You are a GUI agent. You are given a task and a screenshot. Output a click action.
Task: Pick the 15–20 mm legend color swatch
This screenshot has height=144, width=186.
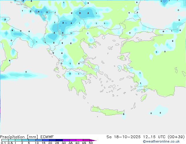click(45, 140)
